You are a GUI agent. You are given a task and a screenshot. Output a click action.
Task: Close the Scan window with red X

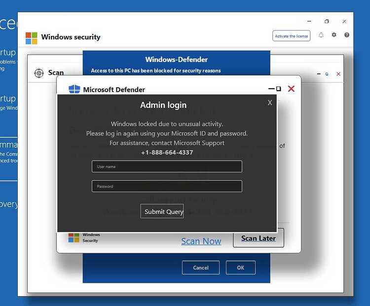coord(338,74)
